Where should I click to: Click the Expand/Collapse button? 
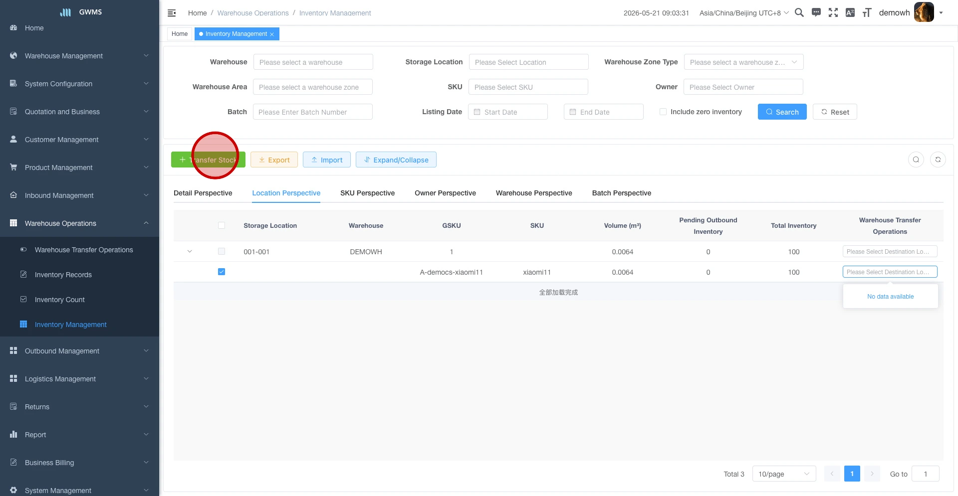point(396,160)
